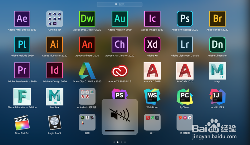Click the muted volume level bar
The height and width of the screenshot is (145, 250).
point(120,131)
